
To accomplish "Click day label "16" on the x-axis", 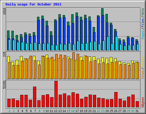I will 73,111.
